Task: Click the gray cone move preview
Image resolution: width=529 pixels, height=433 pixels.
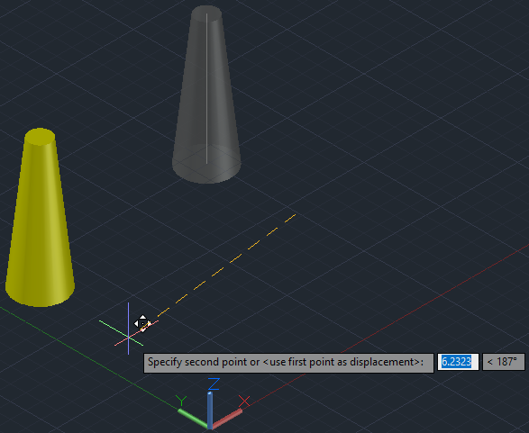Action: tap(206, 95)
